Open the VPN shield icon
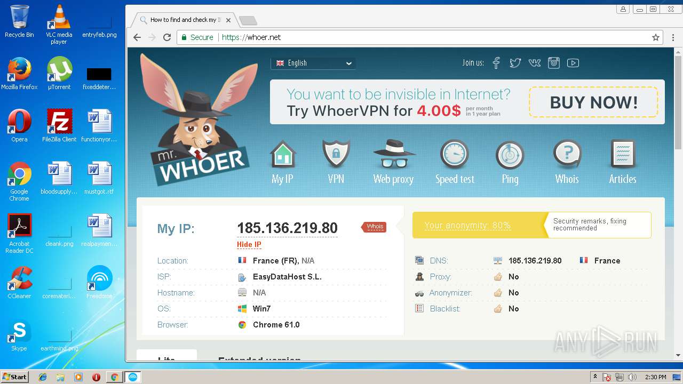Image resolution: width=683 pixels, height=384 pixels. click(336, 154)
